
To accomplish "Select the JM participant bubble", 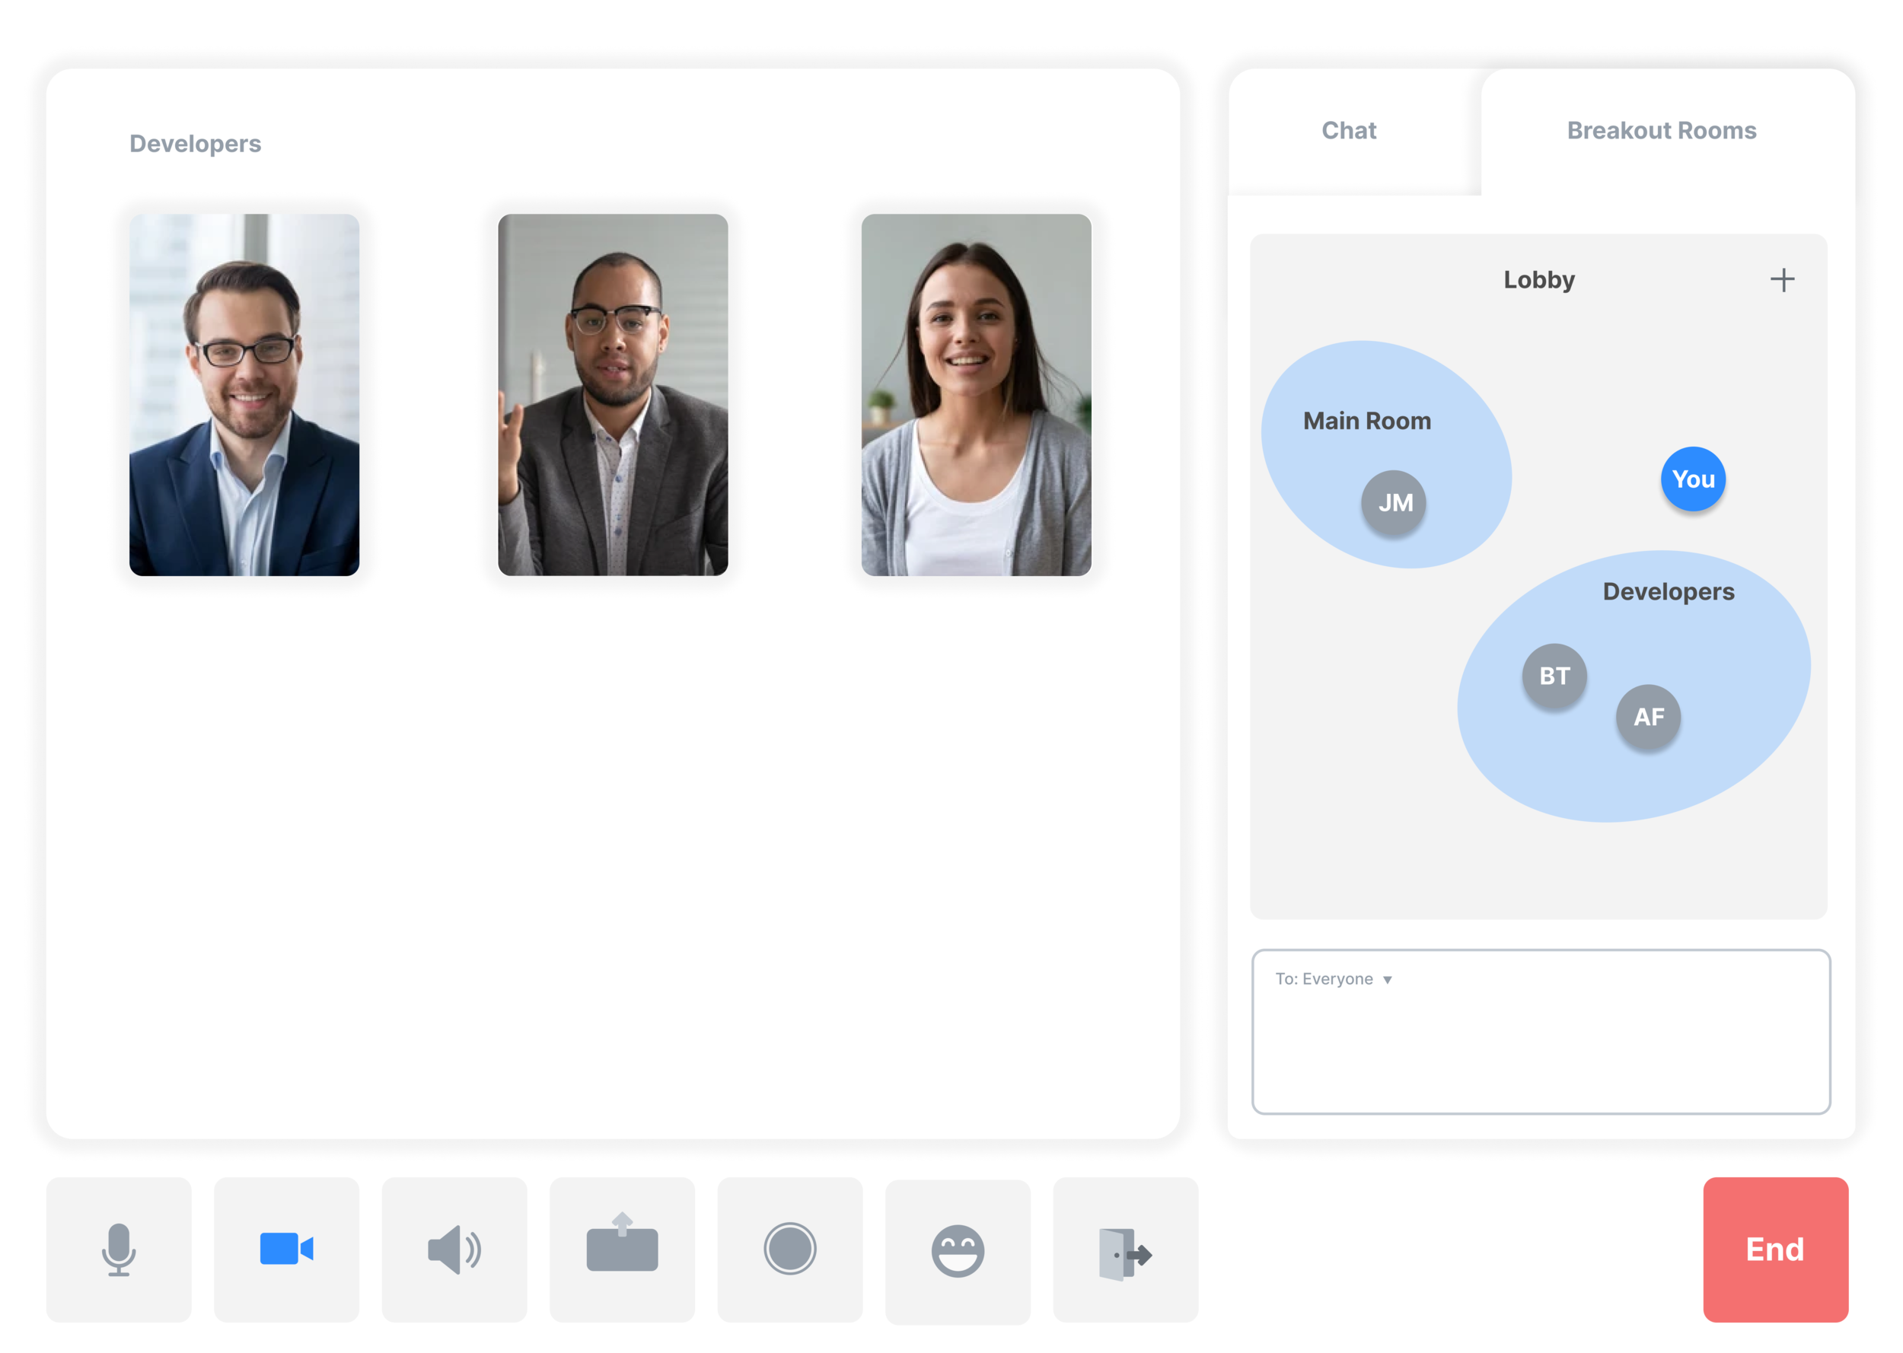I will [1394, 502].
